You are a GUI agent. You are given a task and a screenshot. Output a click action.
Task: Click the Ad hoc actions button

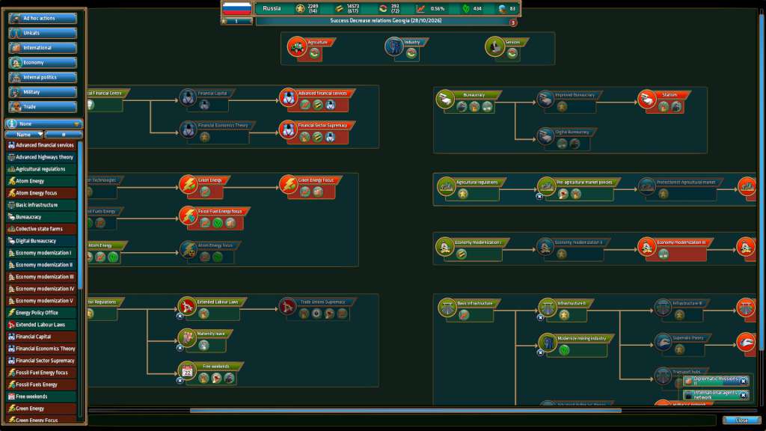coord(43,17)
